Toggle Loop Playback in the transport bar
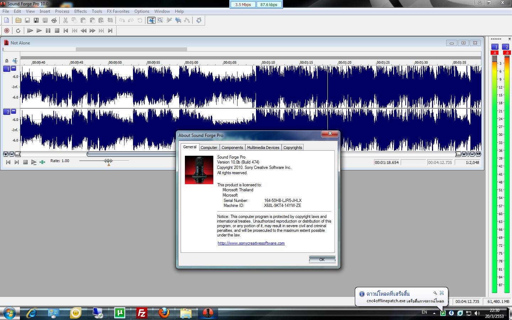Image resolution: width=512 pixels, height=320 pixels. (18, 31)
